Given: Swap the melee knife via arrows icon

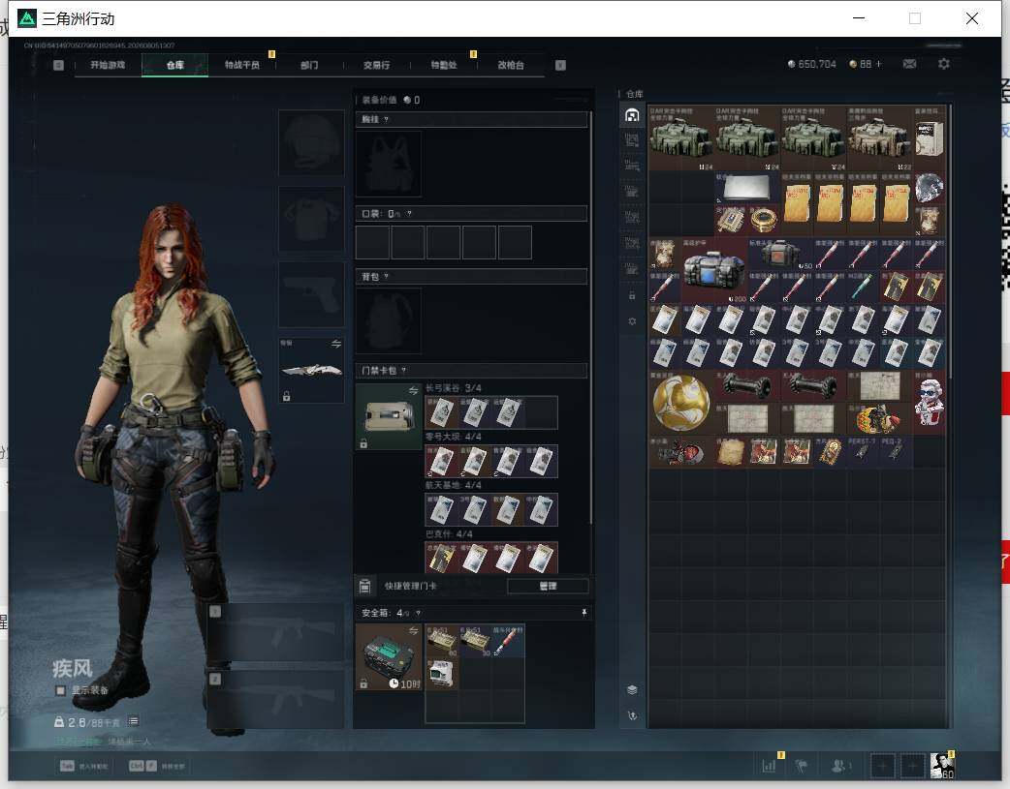Looking at the screenshot, I should 336,344.
